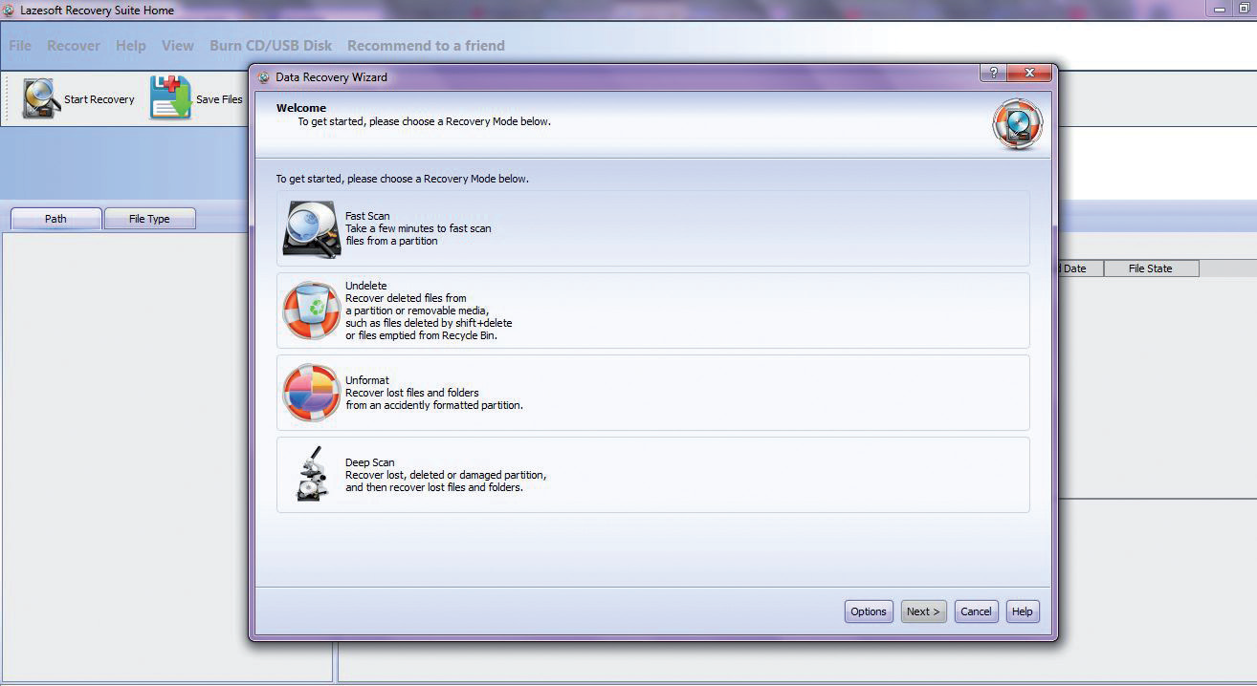The height and width of the screenshot is (686, 1257).
Task: Click the Data Recovery Wizard title icon
Action: [264, 77]
